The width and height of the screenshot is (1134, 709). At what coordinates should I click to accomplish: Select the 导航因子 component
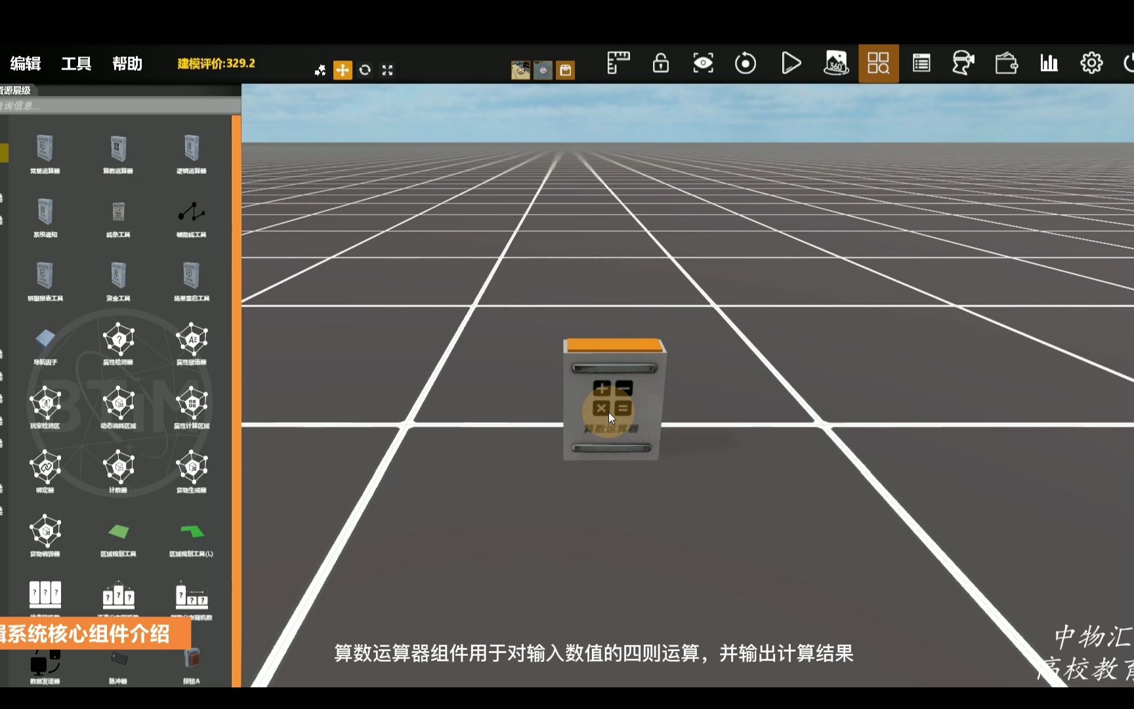coord(45,345)
